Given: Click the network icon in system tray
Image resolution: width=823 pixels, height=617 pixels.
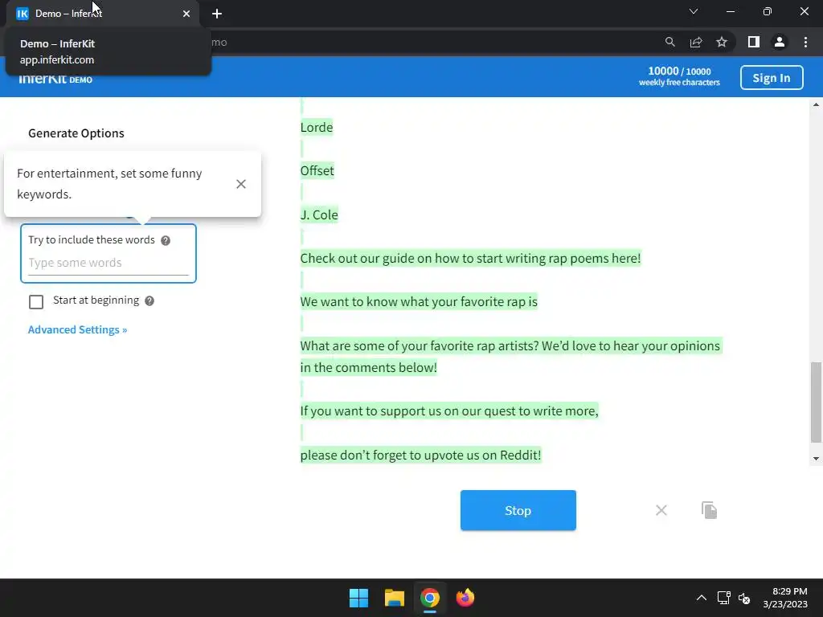Looking at the screenshot, I should (x=724, y=598).
